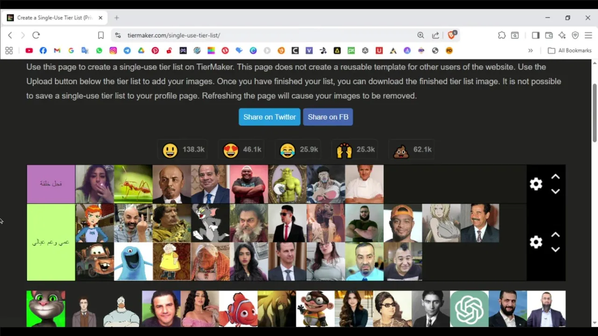Open All Bookmarks folder
This screenshot has width=598, height=336.
click(570, 50)
